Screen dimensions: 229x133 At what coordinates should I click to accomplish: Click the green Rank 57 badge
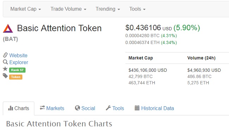(x=17, y=70)
